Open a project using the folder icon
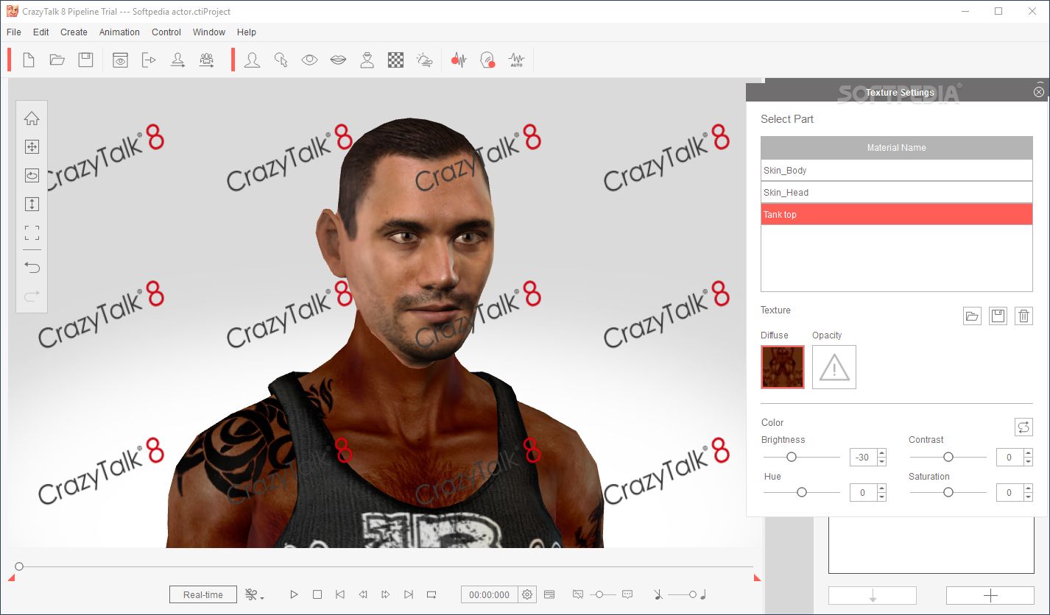Image resolution: width=1050 pixels, height=615 pixels. click(57, 60)
